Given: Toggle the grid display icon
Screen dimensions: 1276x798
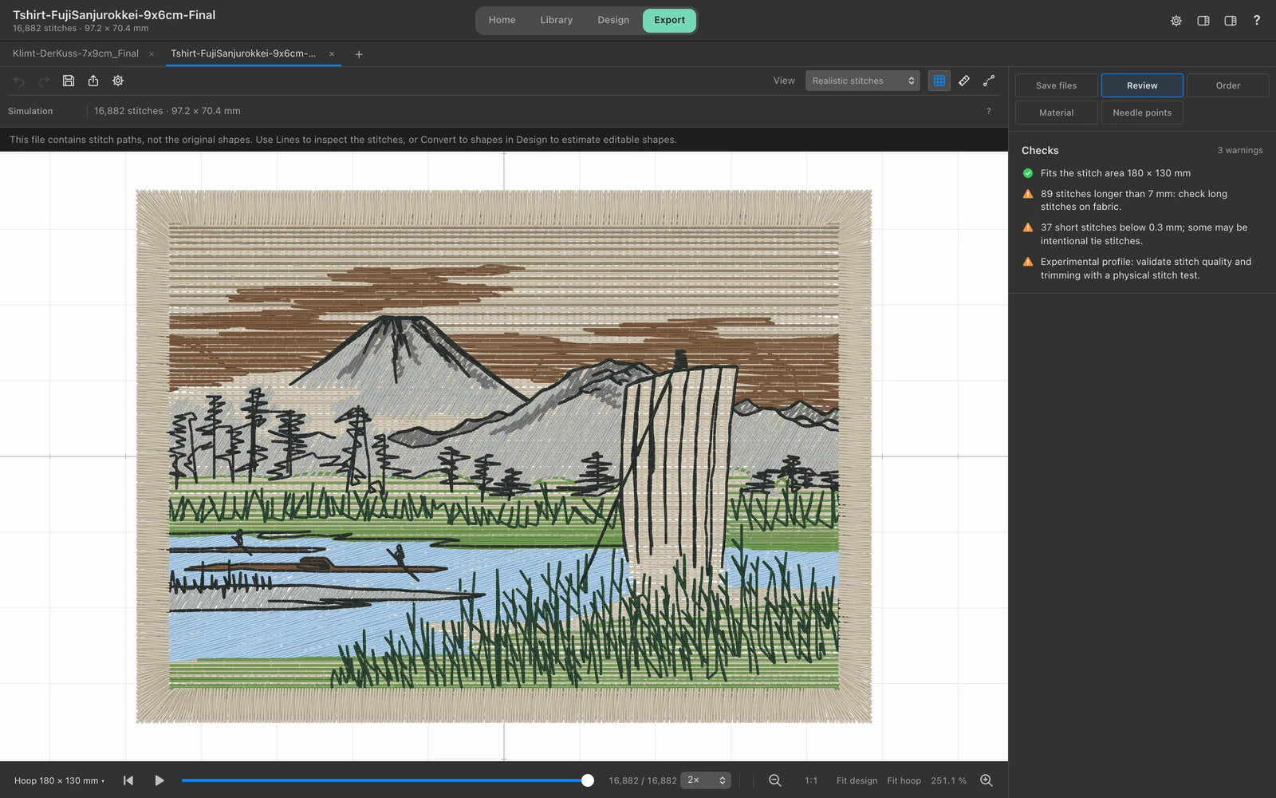Looking at the screenshot, I should point(939,81).
